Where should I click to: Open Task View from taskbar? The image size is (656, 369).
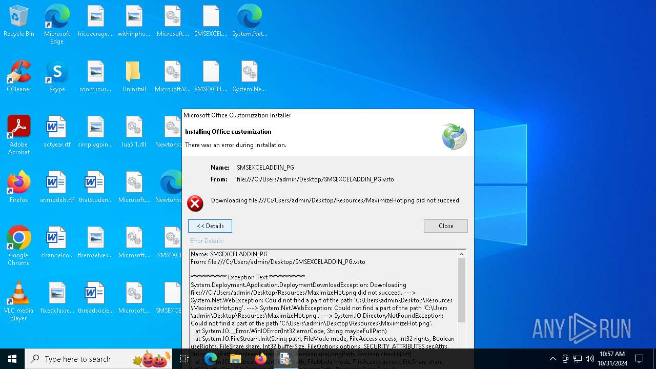coord(184,359)
